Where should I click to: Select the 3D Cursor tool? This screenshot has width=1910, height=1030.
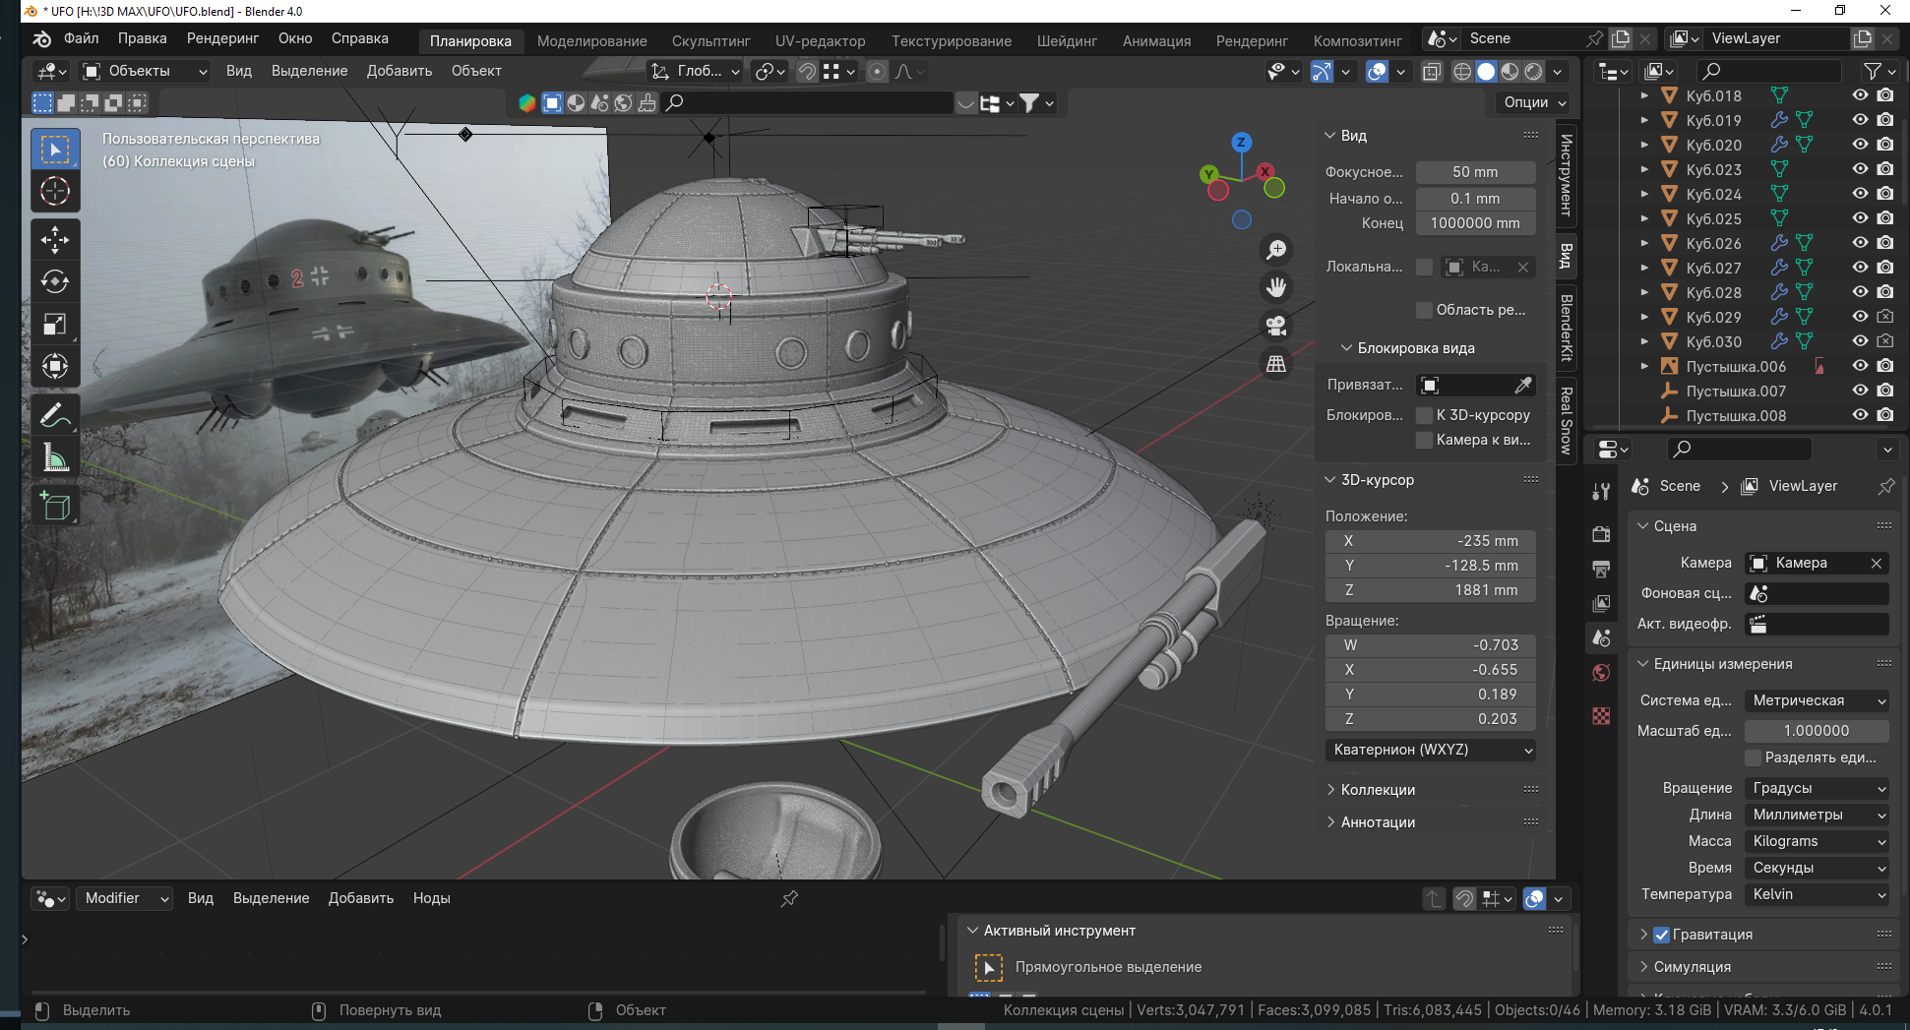coord(55,192)
